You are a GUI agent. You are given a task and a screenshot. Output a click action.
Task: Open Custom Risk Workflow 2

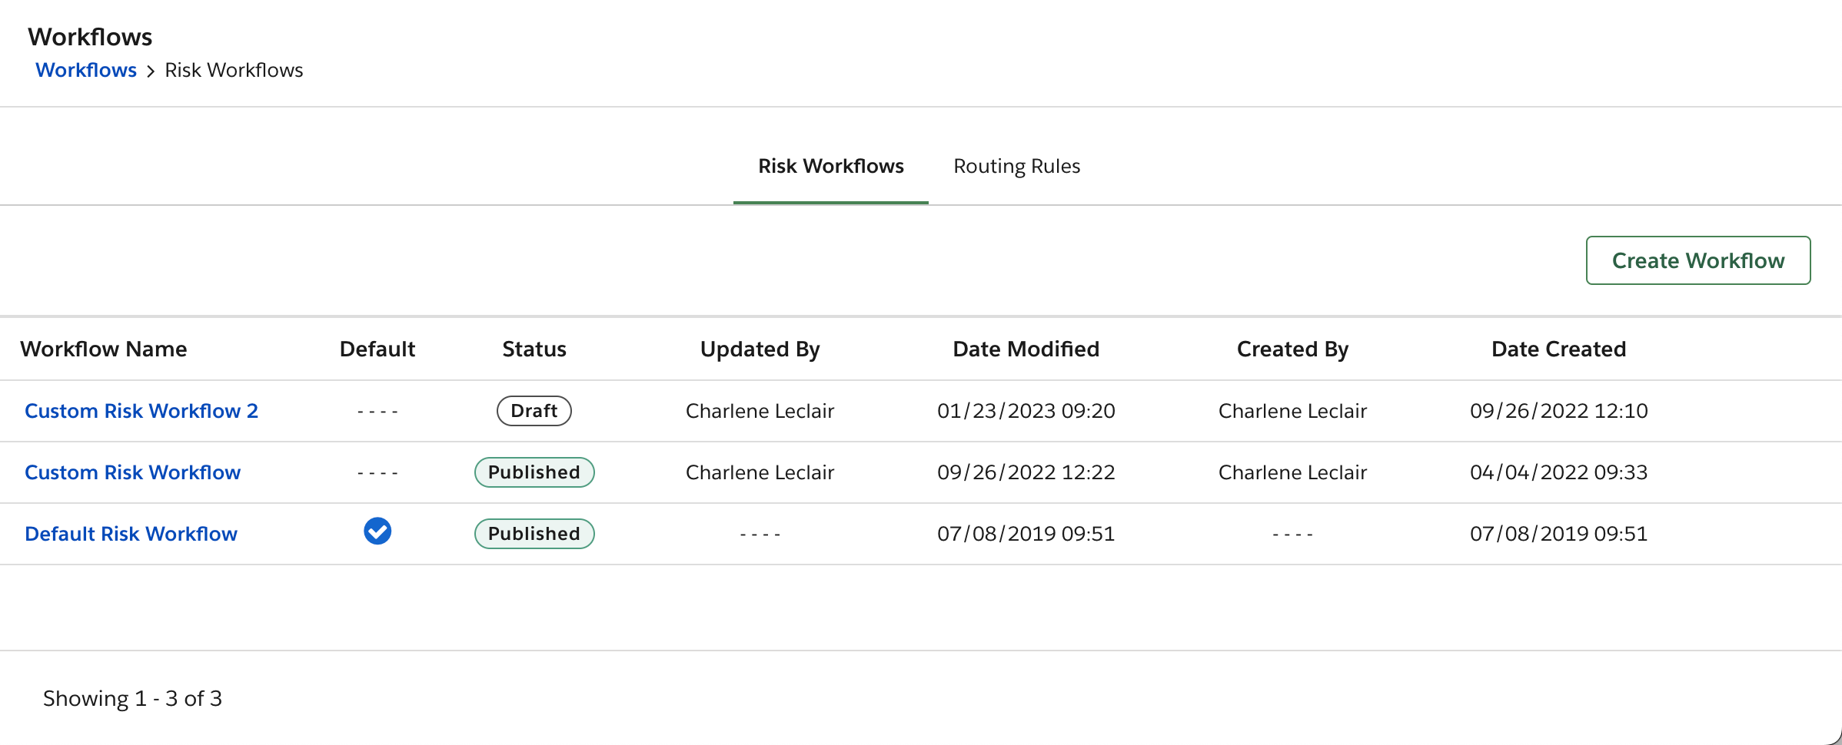tap(141, 411)
